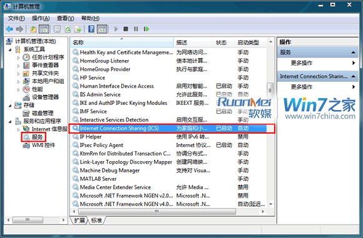Toggle the Show/Hide Console Tree icon
Image resolution: width=363 pixels, height=238 pixels.
click(x=44, y=29)
